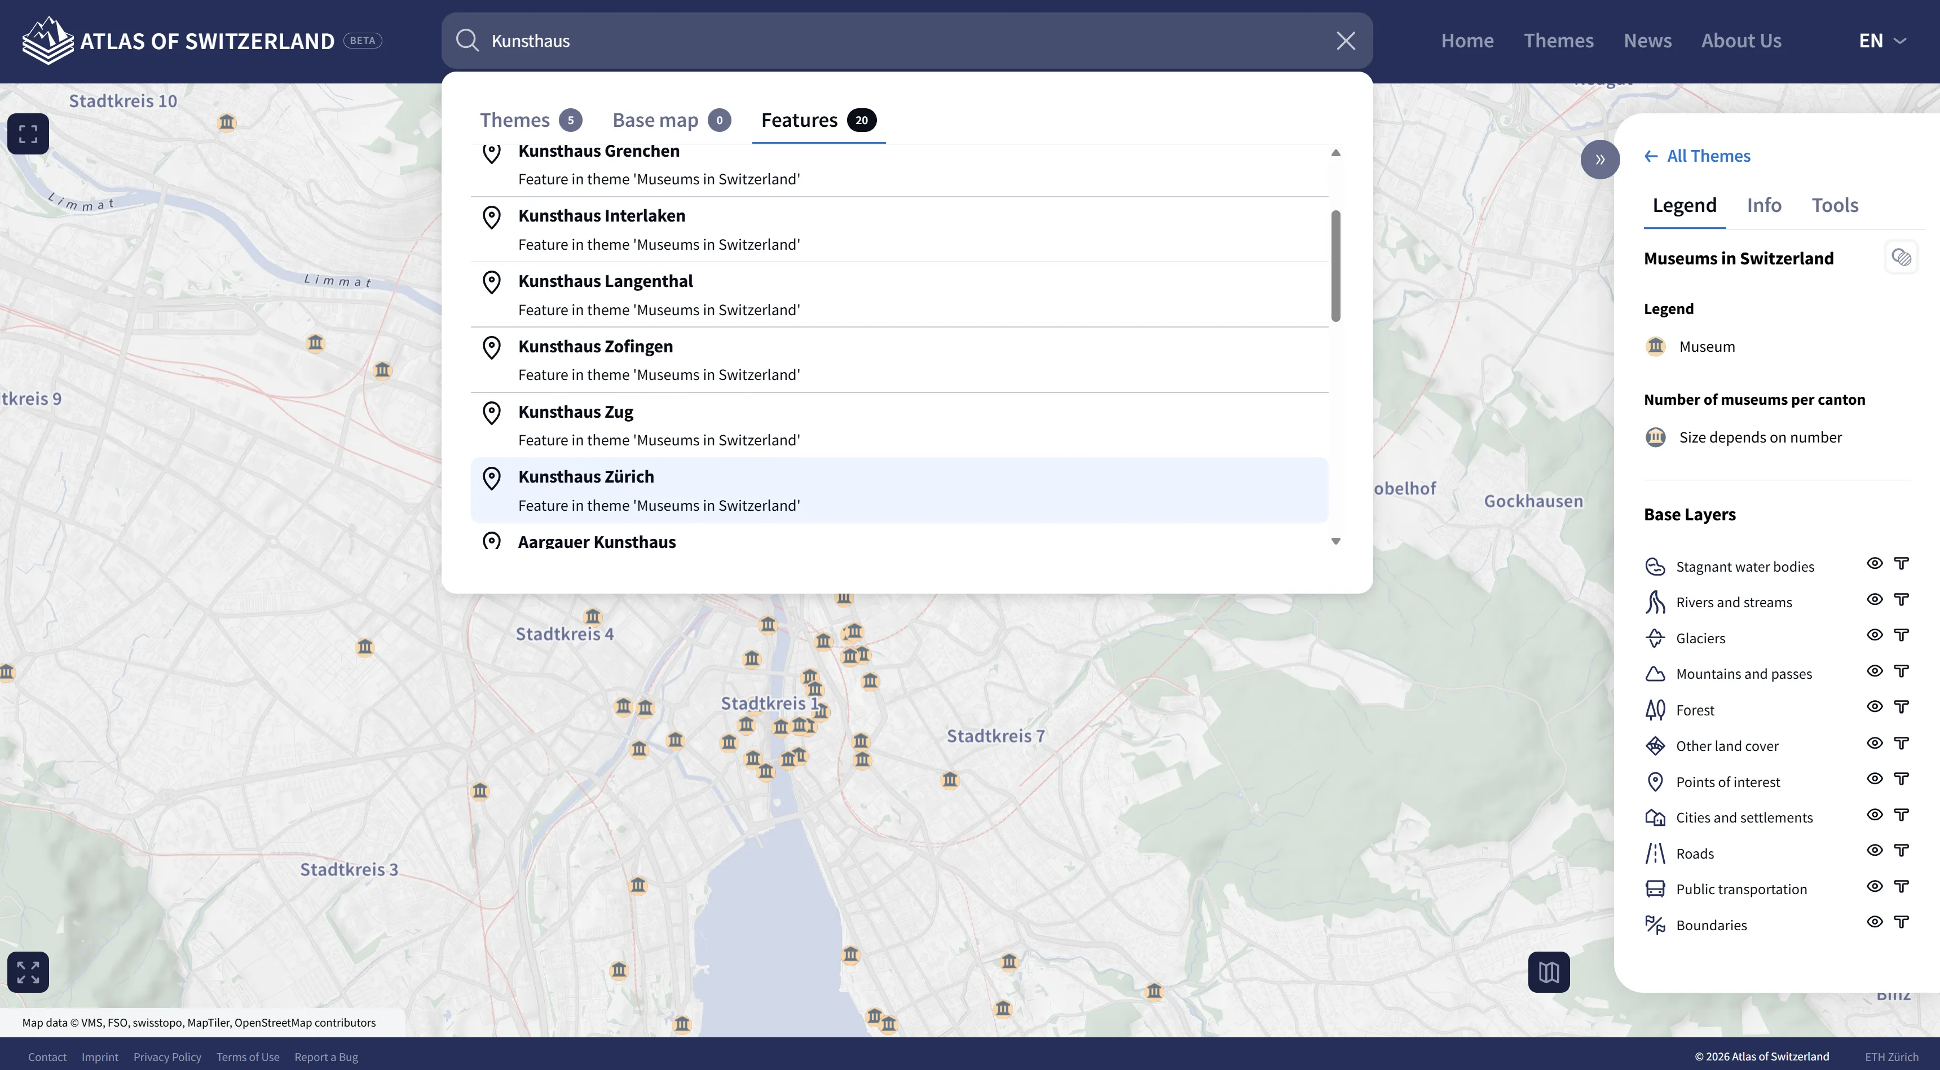Screen dimensions: 1940x1070
Task: Switch to Features results tab
Action: click(819, 120)
